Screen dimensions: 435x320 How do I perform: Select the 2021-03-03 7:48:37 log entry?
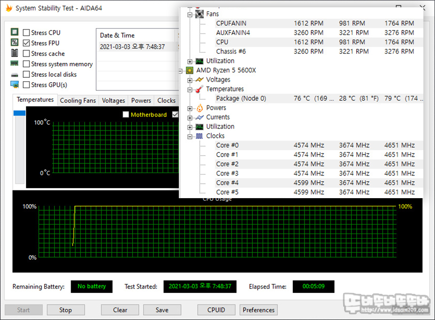coord(138,46)
